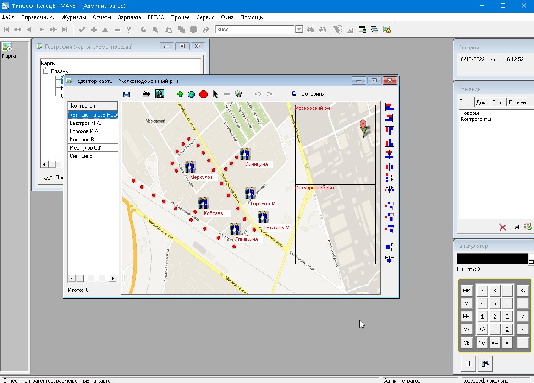Image resolution: width=534 pixels, height=383 pixels.
Task: Select the red circle marker tool
Action: [x=204, y=94]
